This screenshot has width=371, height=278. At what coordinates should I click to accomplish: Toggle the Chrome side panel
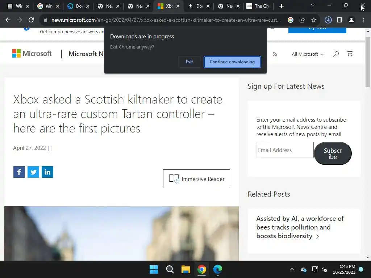[340, 20]
